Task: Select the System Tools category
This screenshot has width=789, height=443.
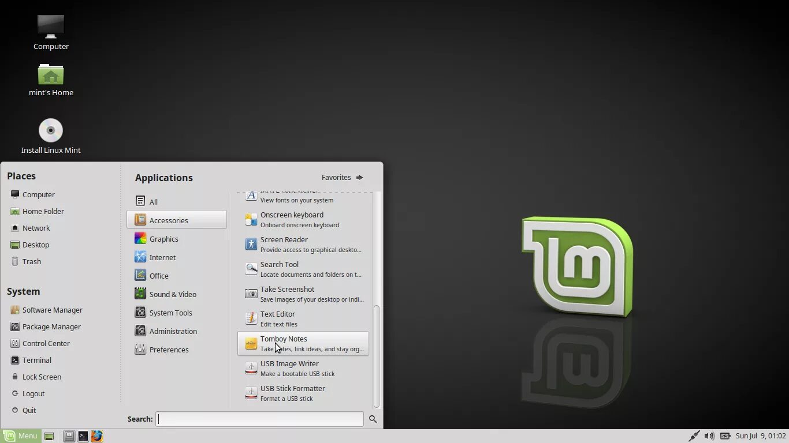Action: click(x=177, y=312)
